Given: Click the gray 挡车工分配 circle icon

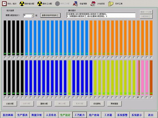Looking at the screenshot, I should tap(58, 4).
